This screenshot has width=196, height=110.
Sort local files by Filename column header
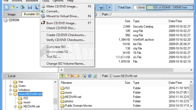pos(85,83)
